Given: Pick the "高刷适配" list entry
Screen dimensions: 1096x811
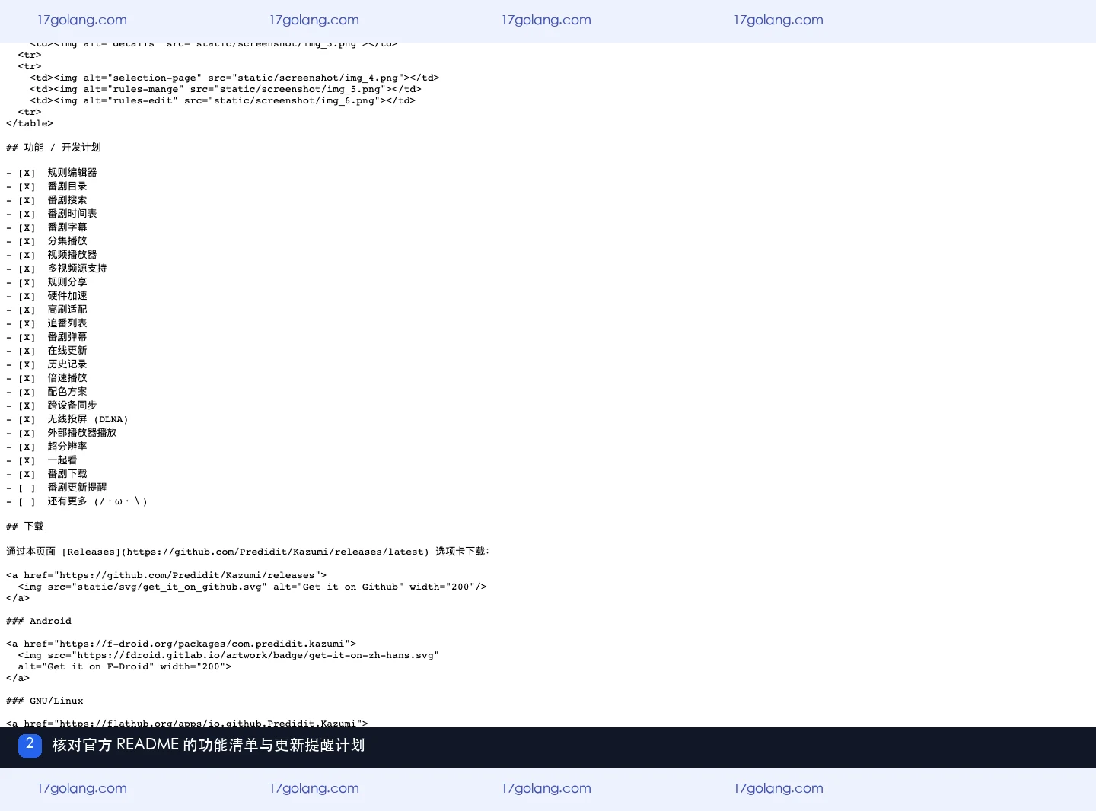Looking at the screenshot, I should (46, 310).
